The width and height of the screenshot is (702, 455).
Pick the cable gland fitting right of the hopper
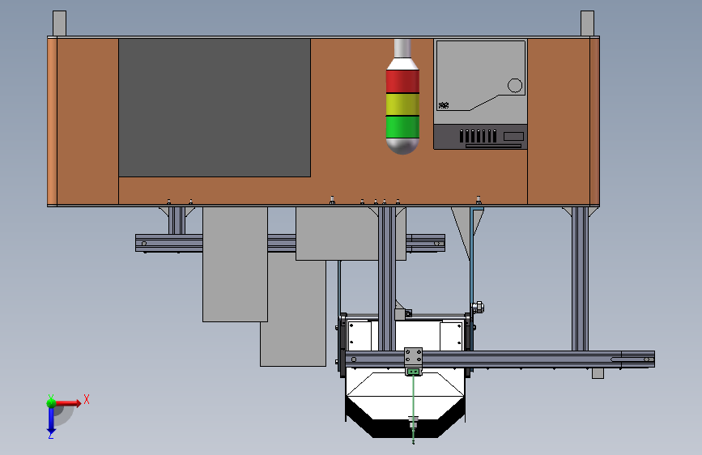click(478, 307)
